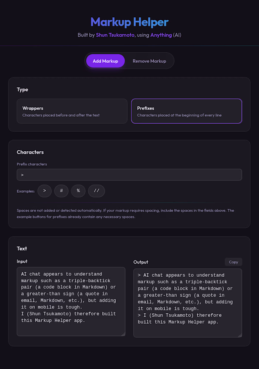
Task: Click inside the Input text area
Action: click(71, 301)
